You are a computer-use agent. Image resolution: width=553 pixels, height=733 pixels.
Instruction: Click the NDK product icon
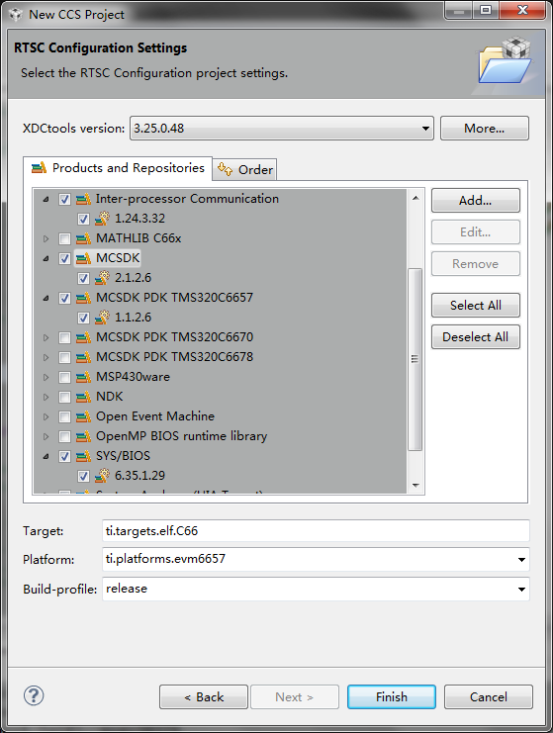coord(84,397)
